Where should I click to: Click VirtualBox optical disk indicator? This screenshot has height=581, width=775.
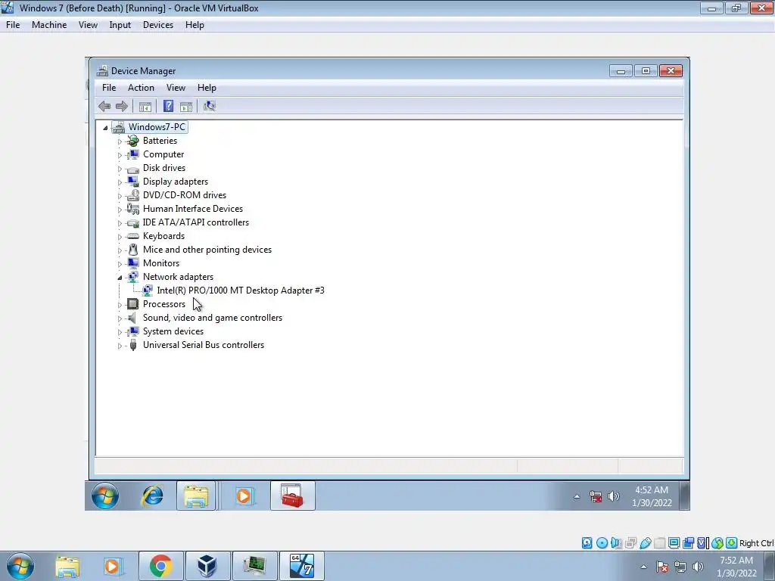coord(602,543)
